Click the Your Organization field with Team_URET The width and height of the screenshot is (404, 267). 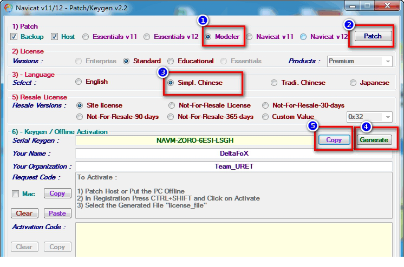tap(234, 166)
